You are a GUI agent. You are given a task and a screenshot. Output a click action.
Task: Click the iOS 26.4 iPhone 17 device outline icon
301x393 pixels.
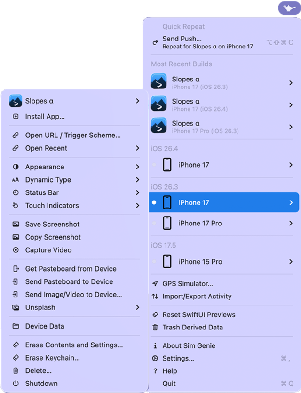[167, 165]
